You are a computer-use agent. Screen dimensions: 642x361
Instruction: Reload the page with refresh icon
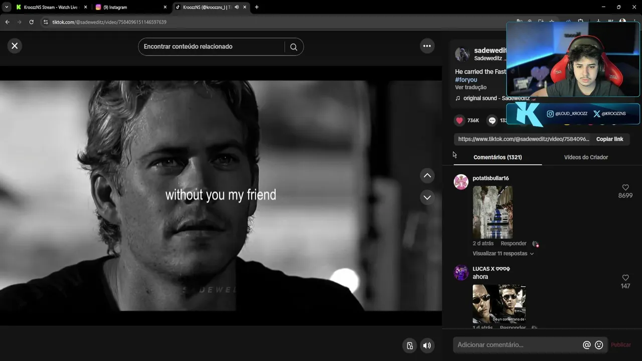(x=32, y=22)
